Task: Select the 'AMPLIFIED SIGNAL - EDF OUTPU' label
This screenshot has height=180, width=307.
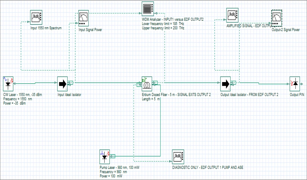Action: pos(249,26)
